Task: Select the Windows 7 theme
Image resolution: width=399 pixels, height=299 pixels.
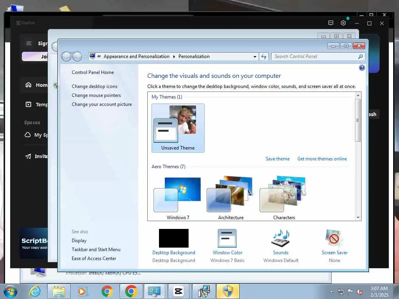Action: (178, 198)
